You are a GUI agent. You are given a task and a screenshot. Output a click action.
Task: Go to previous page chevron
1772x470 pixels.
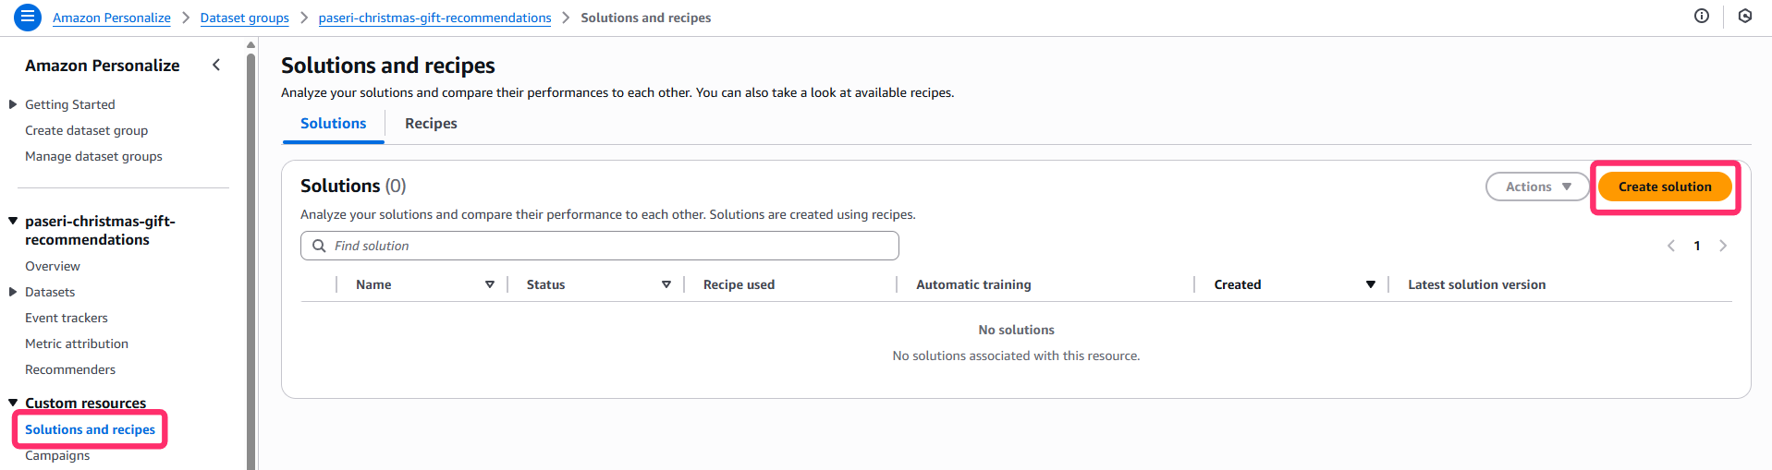[1670, 246]
